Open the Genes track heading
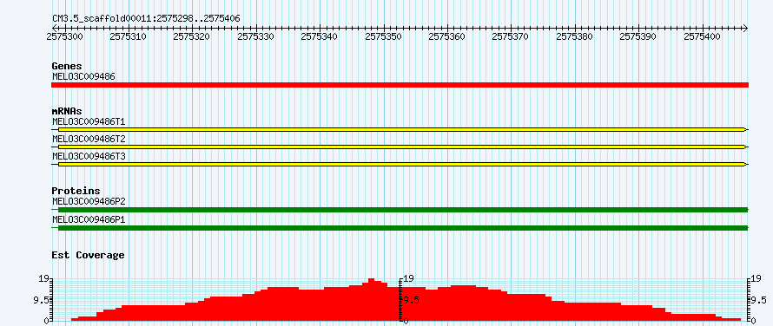Viewport: 773px width, 326px height. pos(67,66)
